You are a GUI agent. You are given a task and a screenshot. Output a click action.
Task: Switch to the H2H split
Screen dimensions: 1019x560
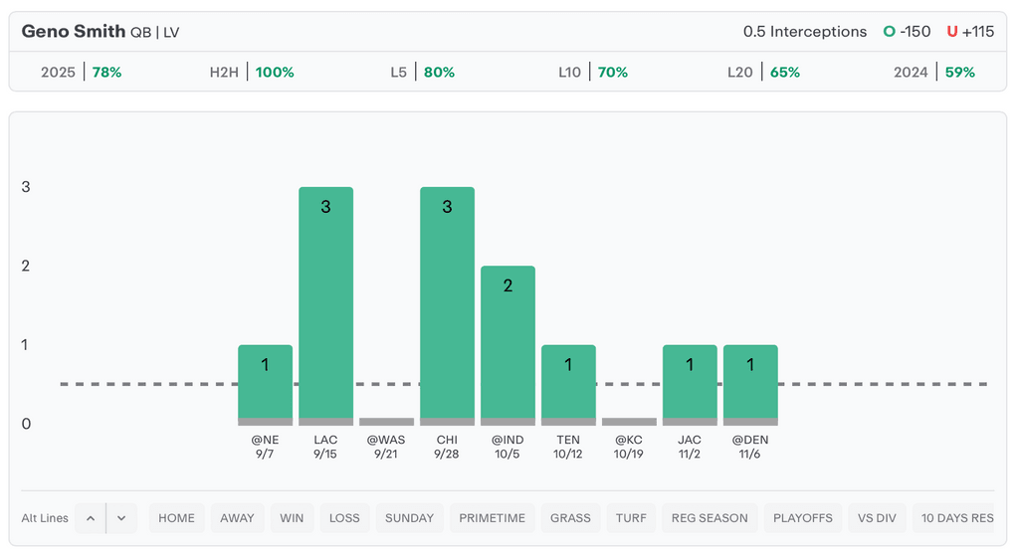252,73
